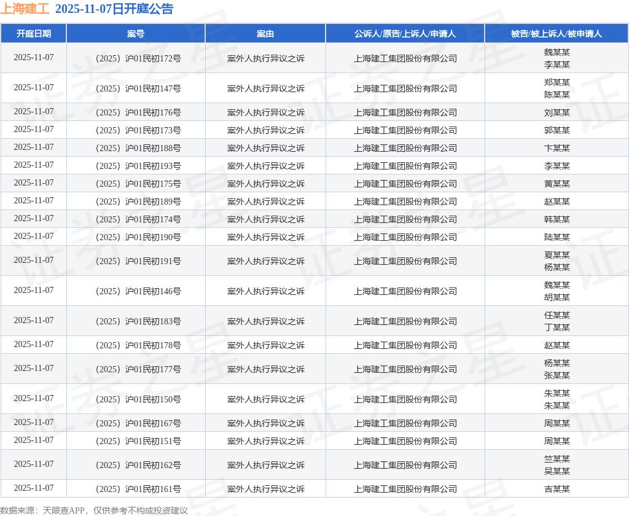Viewport: 629px width, 516px height.
Task: Click the 案由 column header
Action: (x=265, y=34)
